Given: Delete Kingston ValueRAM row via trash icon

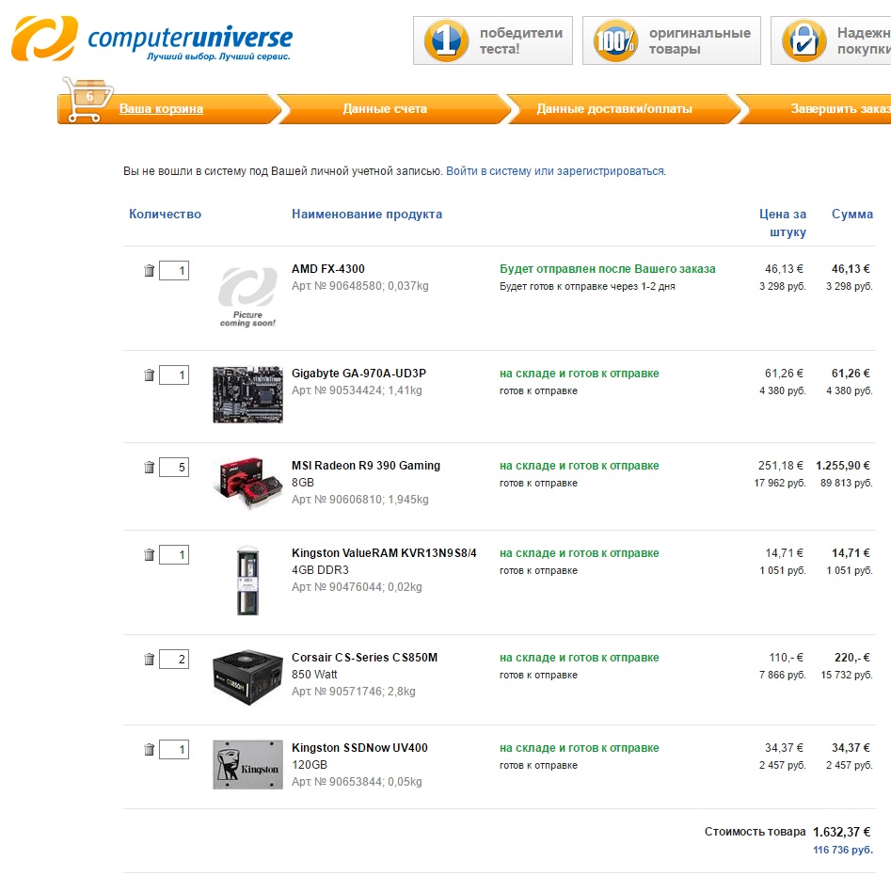Looking at the screenshot, I should point(149,554).
